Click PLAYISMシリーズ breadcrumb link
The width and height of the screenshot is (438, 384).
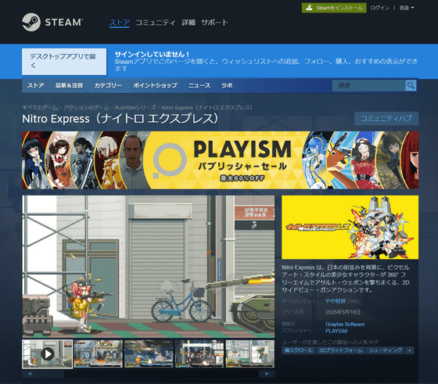[135, 107]
